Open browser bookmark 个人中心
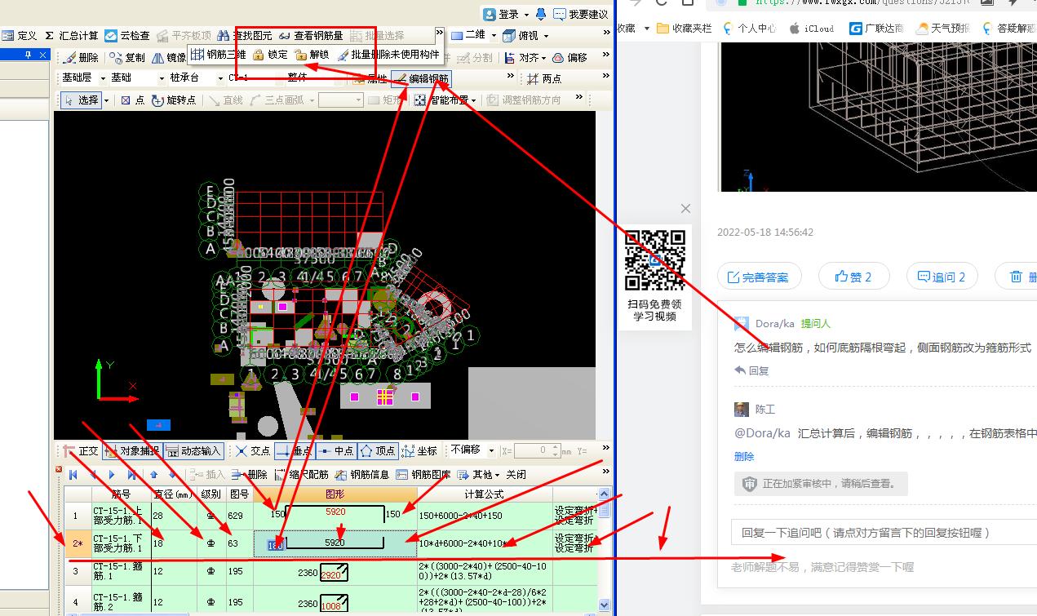 pyautogui.click(x=749, y=28)
